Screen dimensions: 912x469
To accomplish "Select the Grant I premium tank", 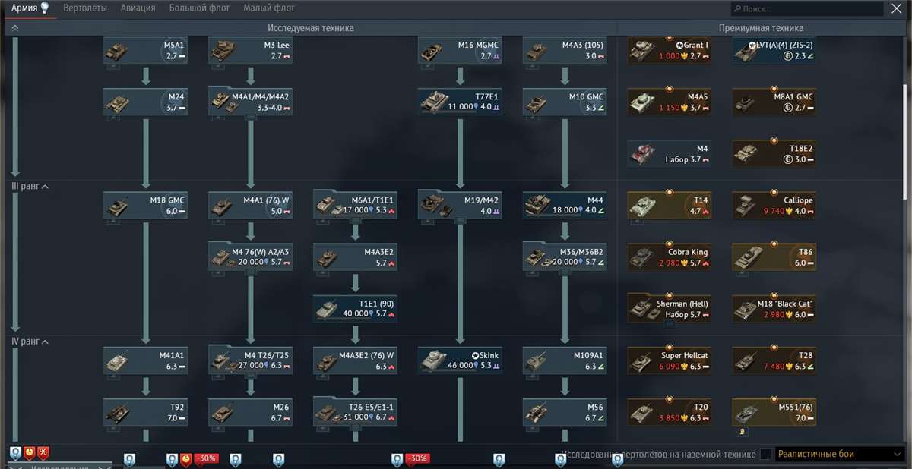I will coord(669,51).
